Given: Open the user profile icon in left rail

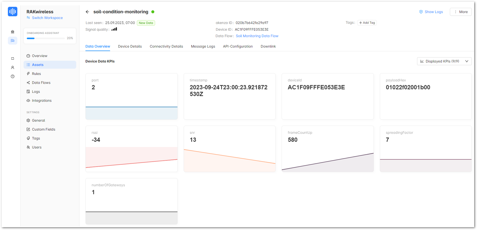Looking at the screenshot, I should 13,67.
